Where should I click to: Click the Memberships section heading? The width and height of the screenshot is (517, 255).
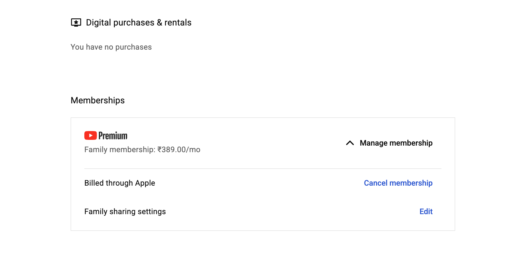click(98, 100)
